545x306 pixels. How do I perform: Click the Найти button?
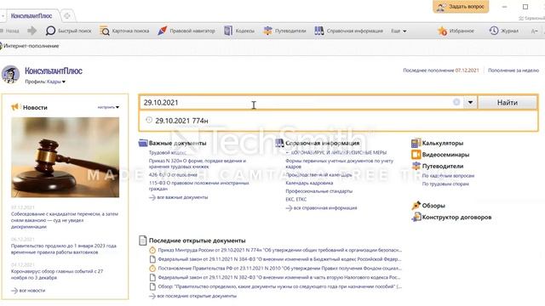[508, 102]
